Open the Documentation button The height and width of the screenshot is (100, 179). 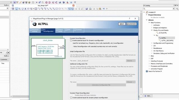point(131,24)
